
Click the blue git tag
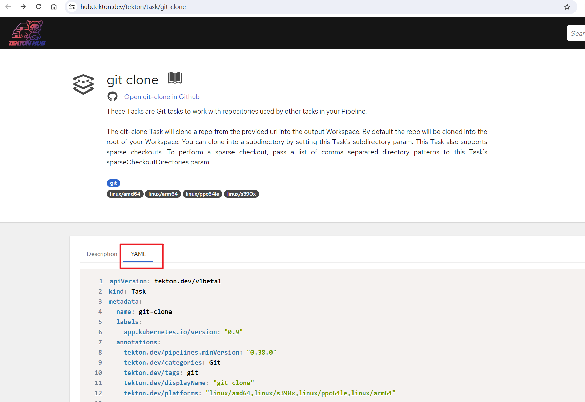click(113, 183)
